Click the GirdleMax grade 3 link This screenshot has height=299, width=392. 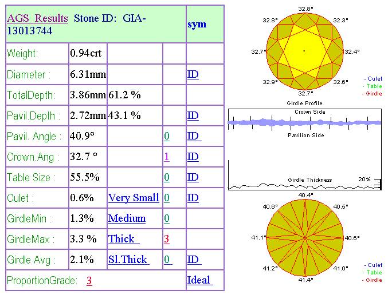click(x=167, y=239)
